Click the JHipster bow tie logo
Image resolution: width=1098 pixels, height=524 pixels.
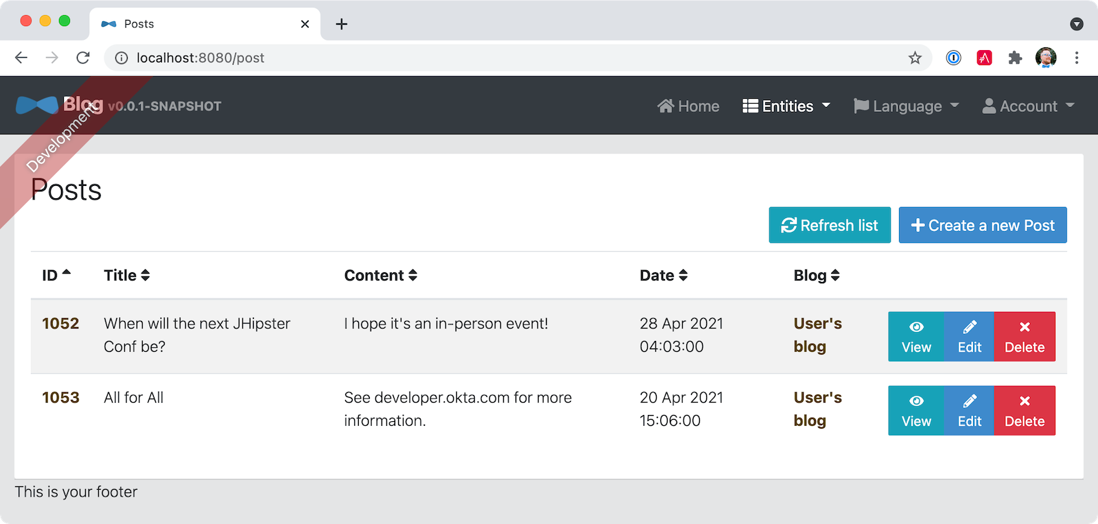coord(37,105)
